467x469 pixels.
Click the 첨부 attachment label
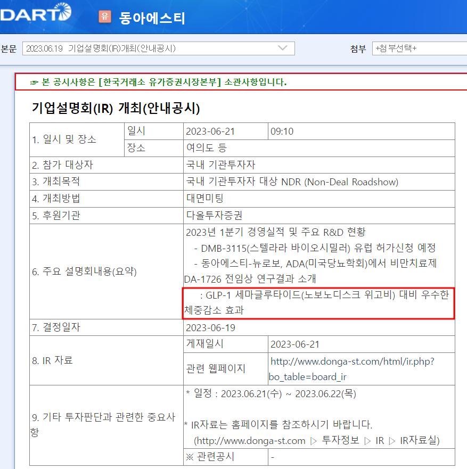point(357,48)
